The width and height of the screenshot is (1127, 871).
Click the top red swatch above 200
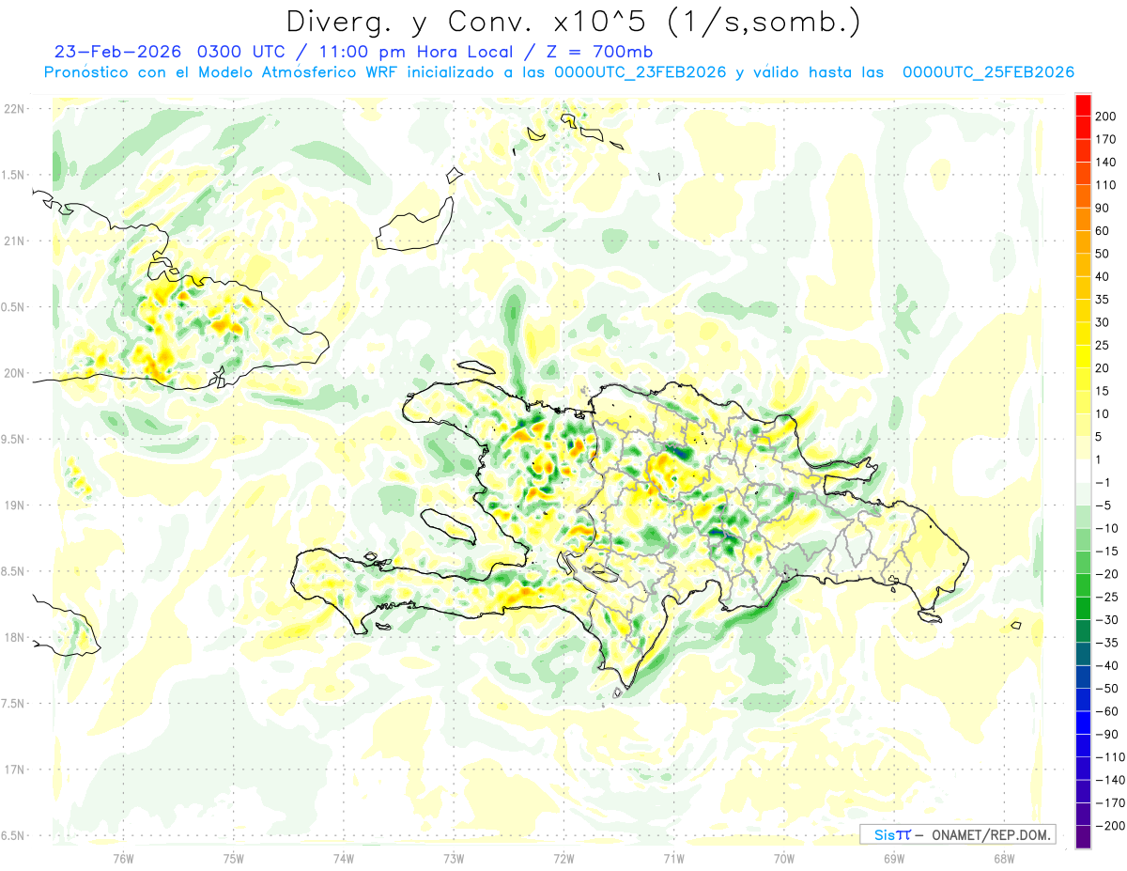pos(1083,105)
